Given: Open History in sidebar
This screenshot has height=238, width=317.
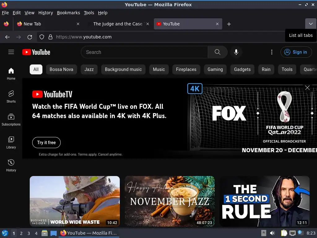Looking at the screenshot, I should coord(11,165).
